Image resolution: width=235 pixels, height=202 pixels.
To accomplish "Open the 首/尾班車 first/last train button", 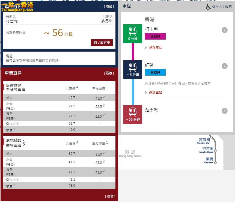I will 102,43.
